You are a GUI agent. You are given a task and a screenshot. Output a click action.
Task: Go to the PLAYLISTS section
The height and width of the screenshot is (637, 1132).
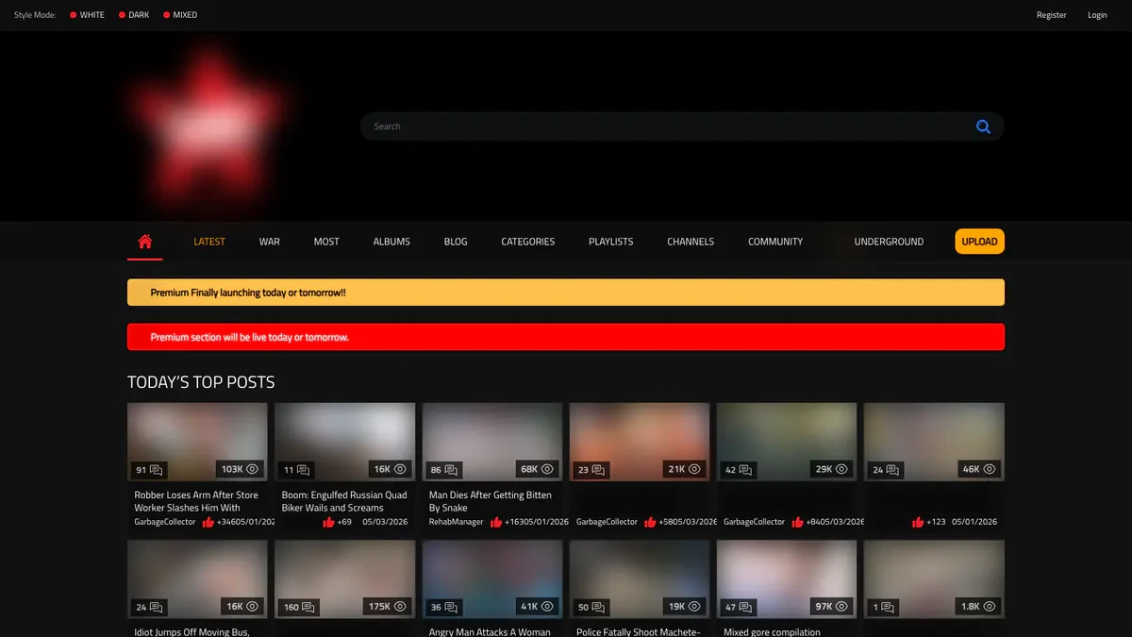611,242
